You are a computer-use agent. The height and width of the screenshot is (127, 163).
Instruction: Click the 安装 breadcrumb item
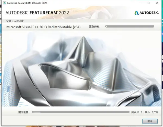tap(8, 21)
